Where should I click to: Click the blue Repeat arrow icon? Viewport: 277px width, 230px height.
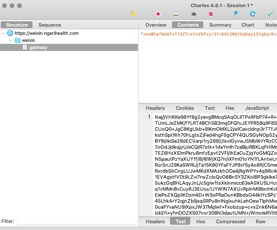coord(253,14)
